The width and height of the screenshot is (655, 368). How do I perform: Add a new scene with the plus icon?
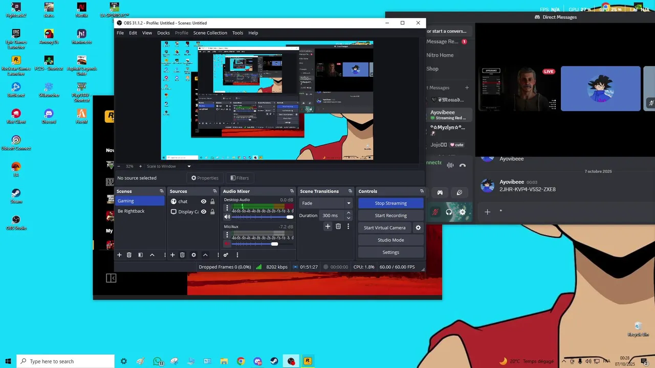coord(119,255)
